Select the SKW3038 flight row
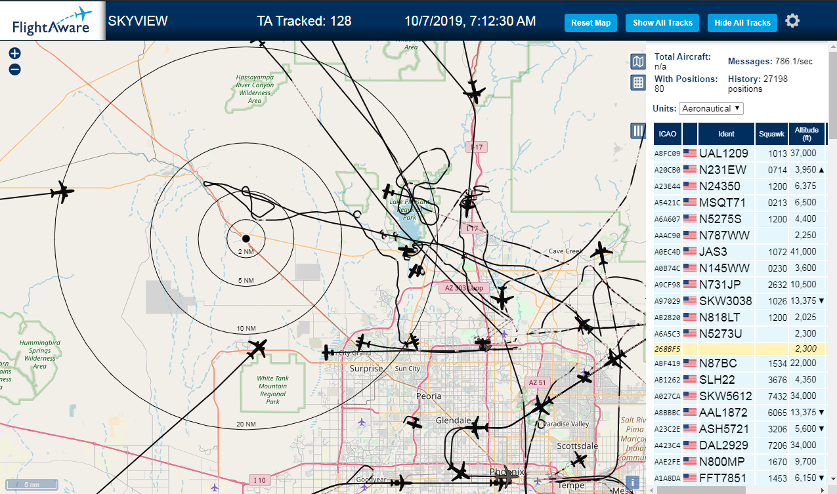Screen dimensions: 837x494 coord(740,301)
